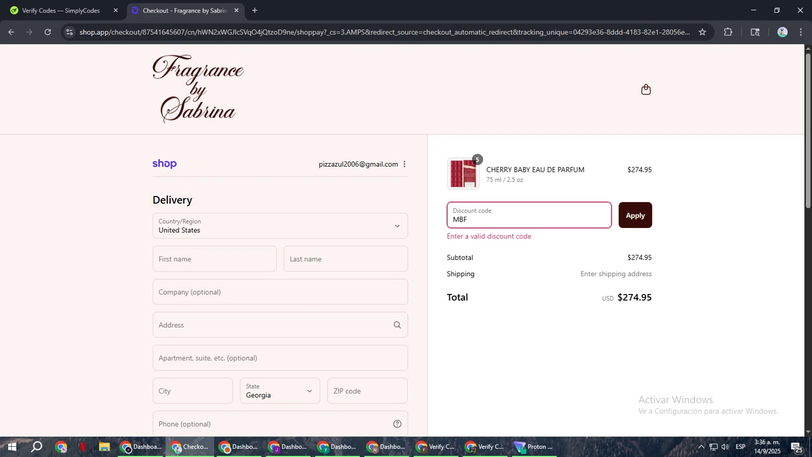Open Checko... window in taskbar
812x457 pixels.
pyautogui.click(x=190, y=447)
